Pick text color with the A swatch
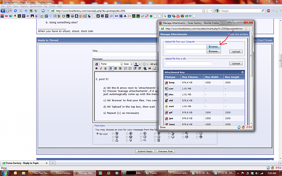 pyautogui.click(x=136, y=64)
